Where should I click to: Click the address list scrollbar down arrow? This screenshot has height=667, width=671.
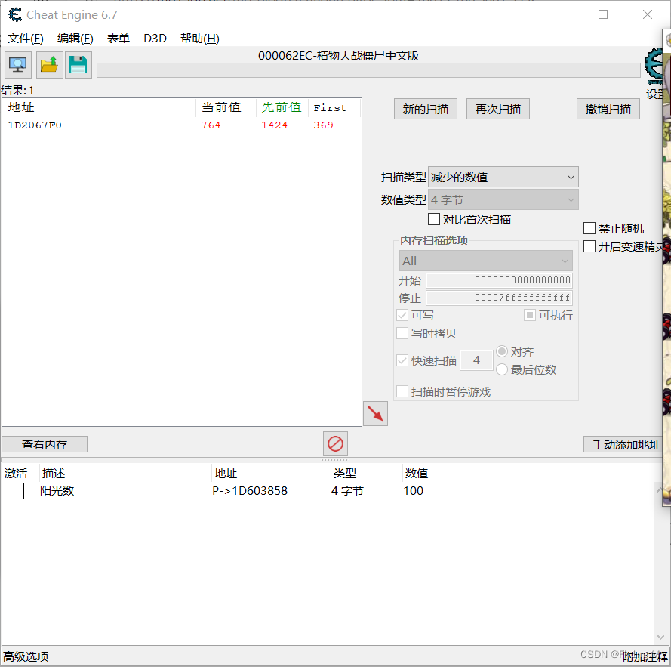660,637
